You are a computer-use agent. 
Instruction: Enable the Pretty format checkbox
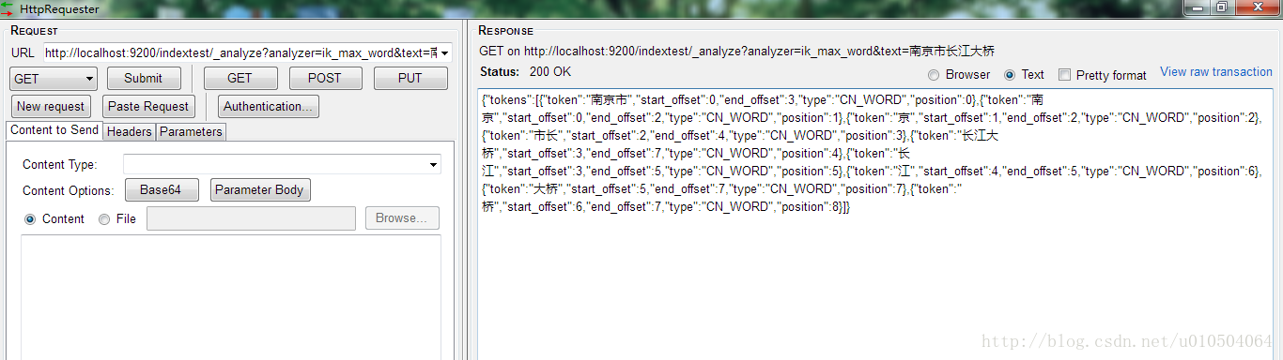pos(1064,75)
